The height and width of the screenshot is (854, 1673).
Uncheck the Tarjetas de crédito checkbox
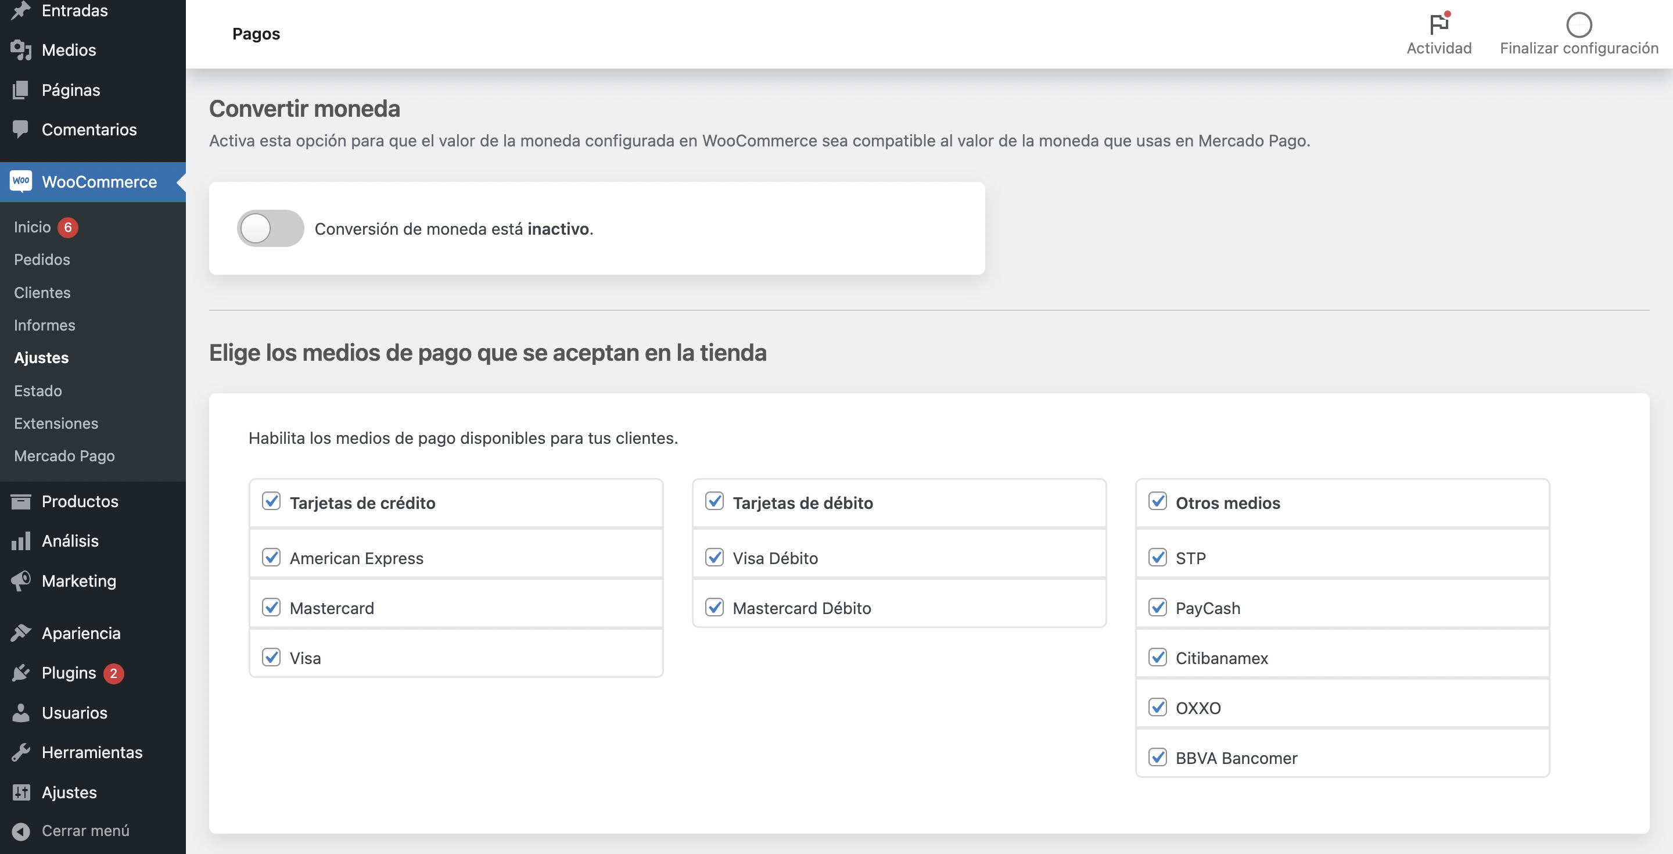click(x=271, y=501)
